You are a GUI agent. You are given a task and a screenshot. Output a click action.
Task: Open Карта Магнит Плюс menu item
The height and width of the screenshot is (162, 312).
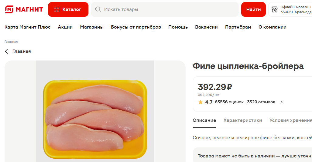(27, 27)
